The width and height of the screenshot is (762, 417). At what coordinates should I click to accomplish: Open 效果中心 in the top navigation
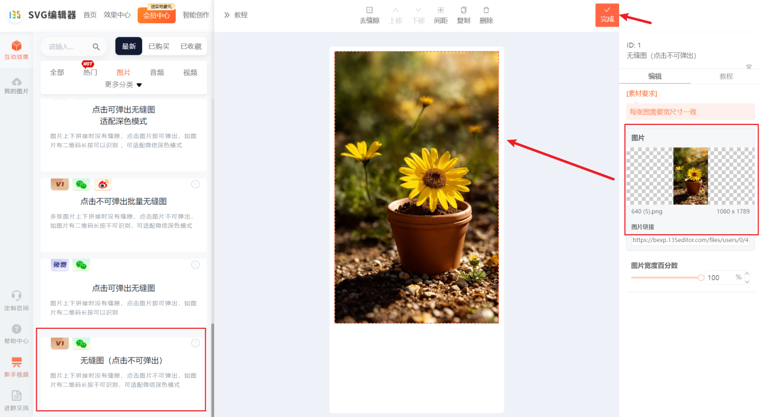pyautogui.click(x=117, y=15)
